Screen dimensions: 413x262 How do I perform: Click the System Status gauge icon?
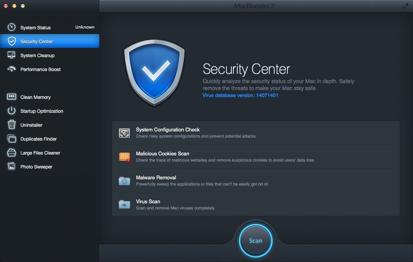coord(12,27)
